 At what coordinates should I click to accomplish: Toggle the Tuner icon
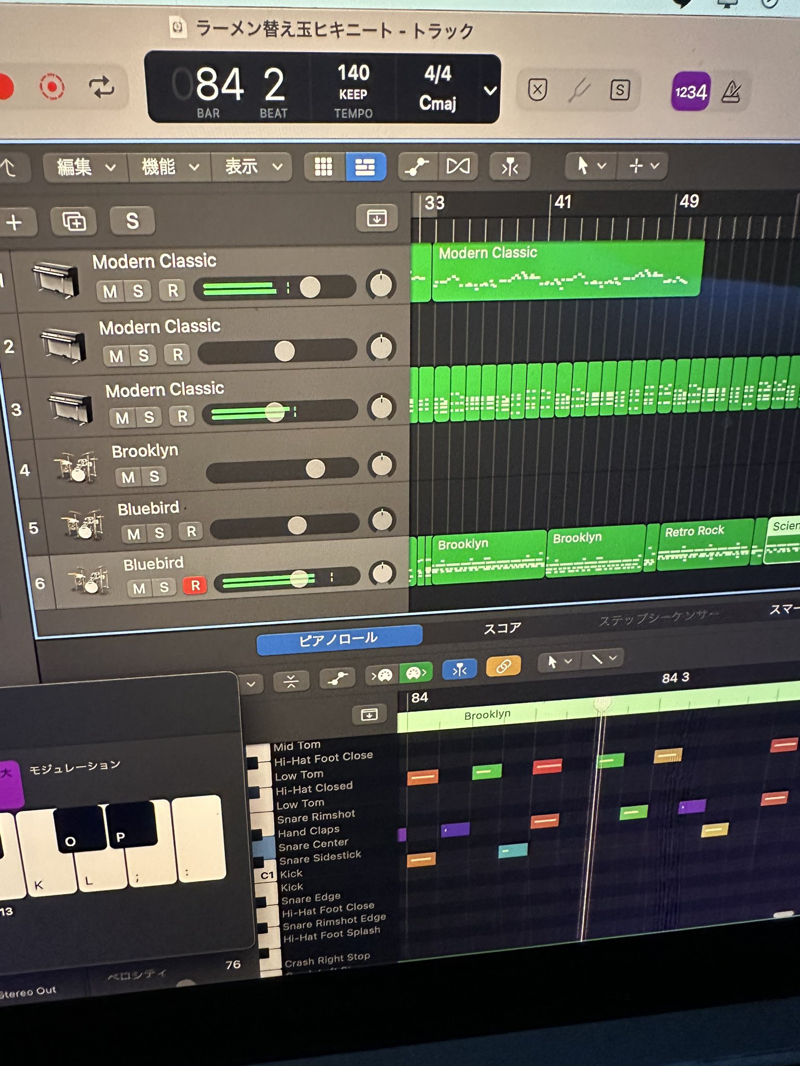pyautogui.click(x=579, y=90)
